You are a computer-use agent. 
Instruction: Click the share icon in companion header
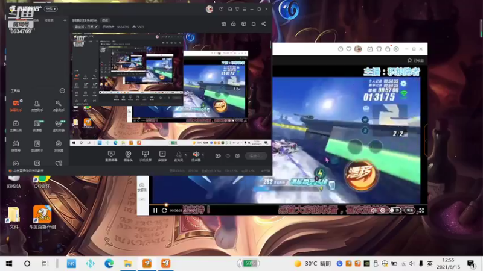point(264,24)
